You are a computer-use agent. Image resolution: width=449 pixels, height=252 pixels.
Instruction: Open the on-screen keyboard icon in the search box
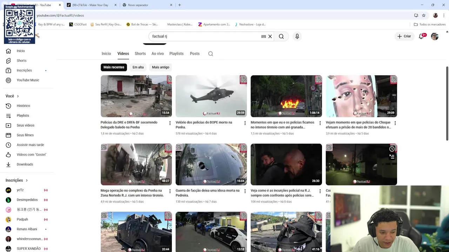coord(263,36)
